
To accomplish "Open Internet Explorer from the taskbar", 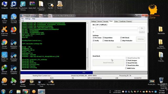I will click(x=11, y=92).
